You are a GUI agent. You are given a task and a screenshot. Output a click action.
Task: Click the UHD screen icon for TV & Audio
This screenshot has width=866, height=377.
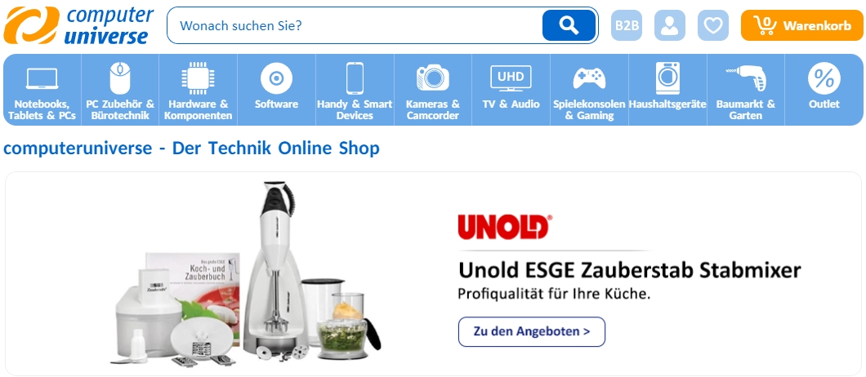pyautogui.click(x=511, y=79)
